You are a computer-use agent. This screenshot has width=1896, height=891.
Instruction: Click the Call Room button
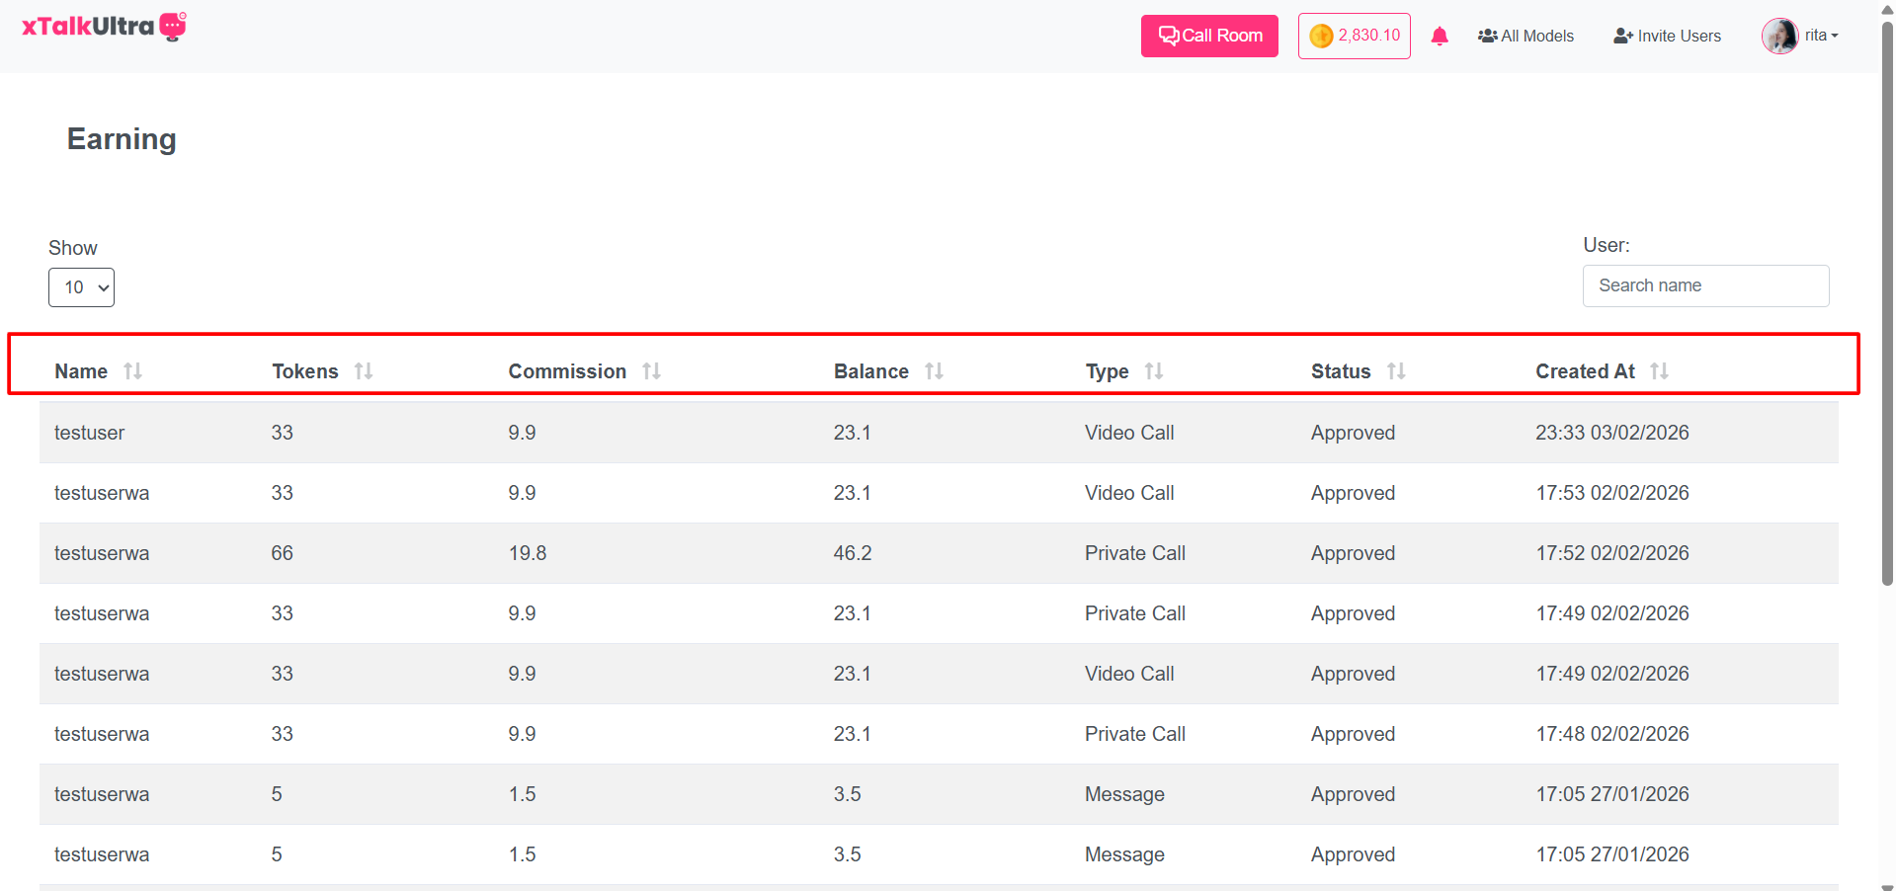(1209, 37)
